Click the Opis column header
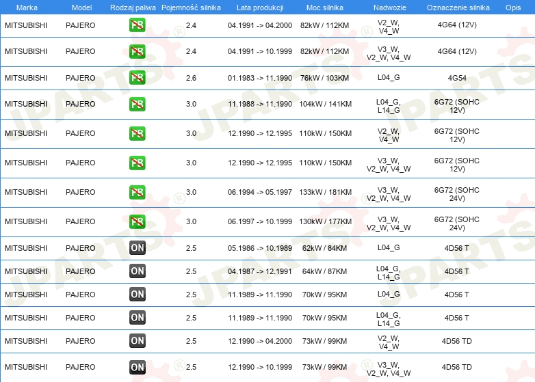 coord(513,8)
